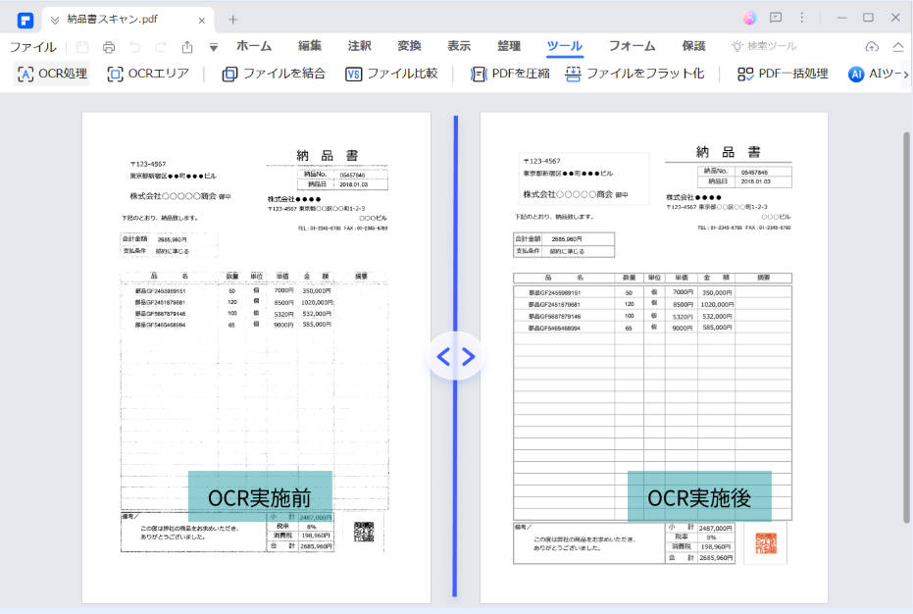Click the cloud upload icon
Image resolution: width=913 pixels, height=614 pixels.
872,45
